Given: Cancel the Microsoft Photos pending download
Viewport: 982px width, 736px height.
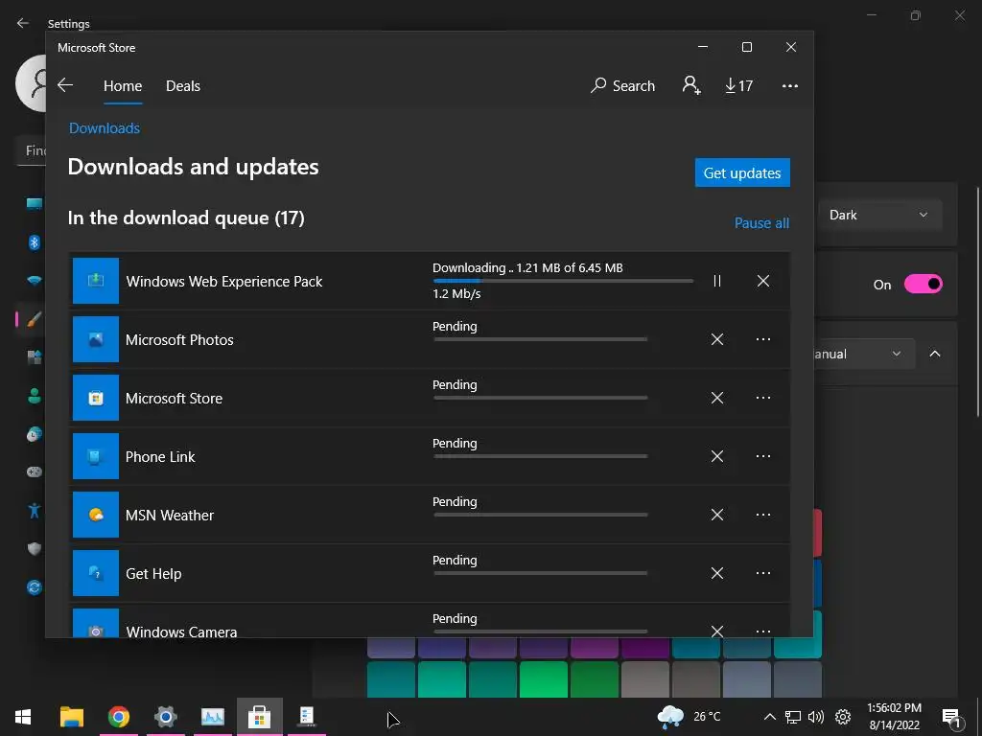Looking at the screenshot, I should (717, 339).
